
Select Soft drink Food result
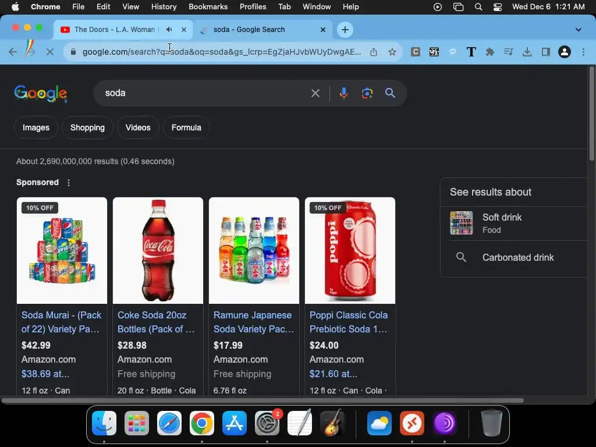(x=514, y=223)
